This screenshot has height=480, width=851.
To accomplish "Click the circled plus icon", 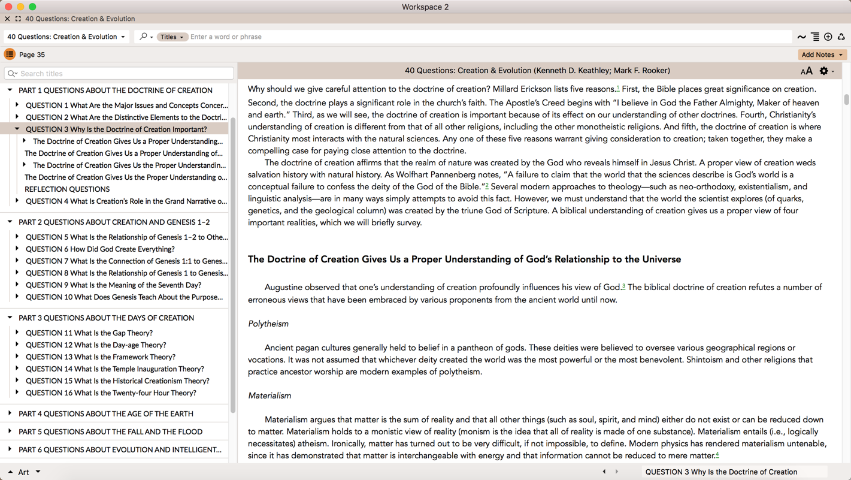I will click(828, 37).
